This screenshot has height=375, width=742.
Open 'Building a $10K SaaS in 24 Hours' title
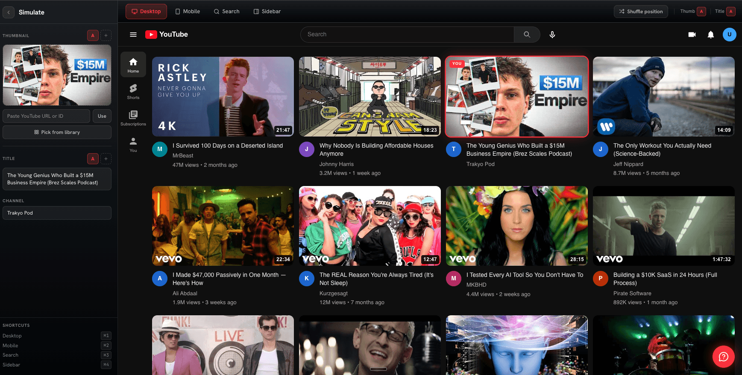tap(665, 279)
